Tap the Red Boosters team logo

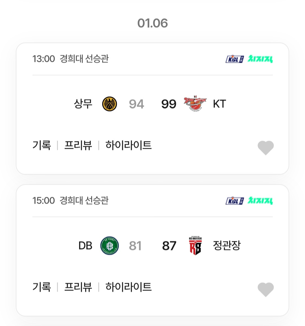click(195, 246)
